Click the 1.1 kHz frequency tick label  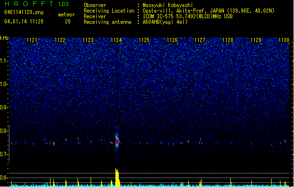tap(4, 61)
